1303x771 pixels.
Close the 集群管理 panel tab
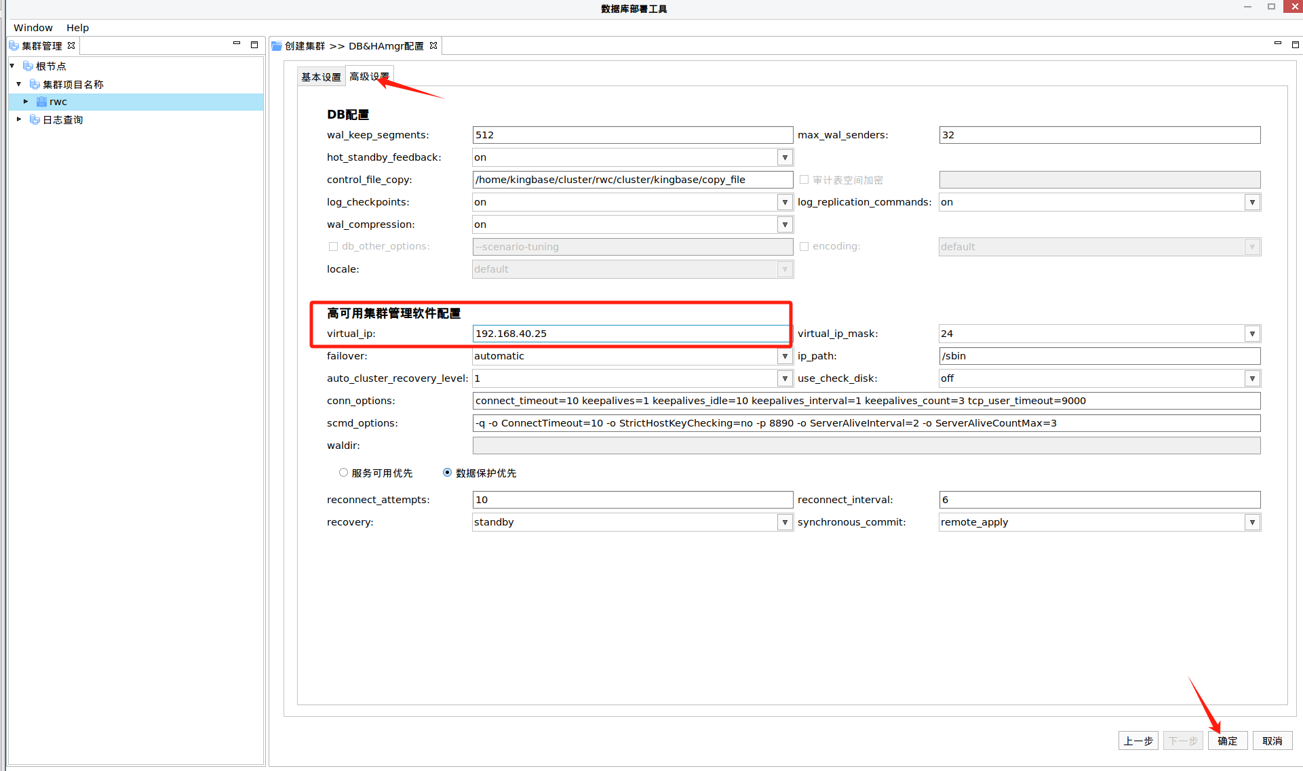click(71, 45)
